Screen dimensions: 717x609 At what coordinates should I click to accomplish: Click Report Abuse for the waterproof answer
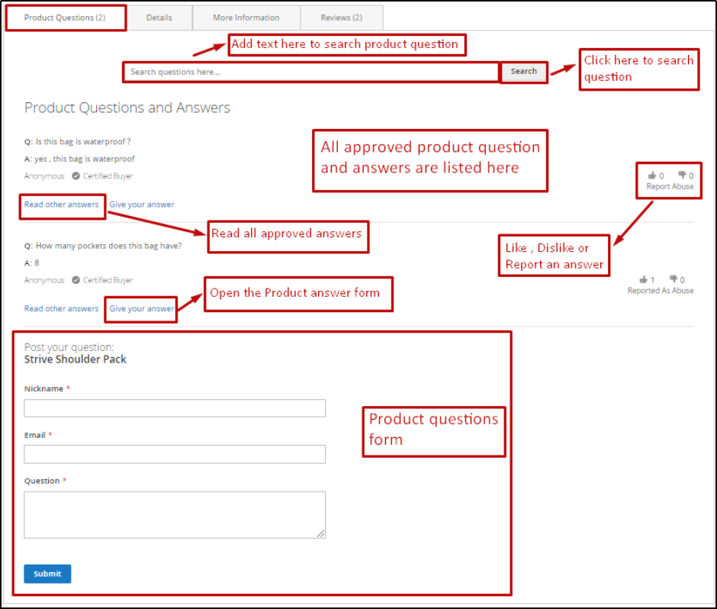pyautogui.click(x=669, y=186)
